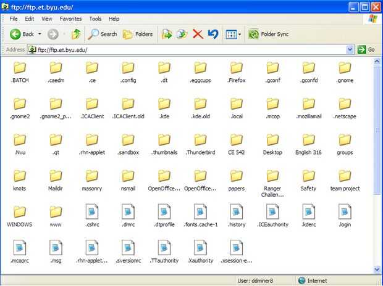The image size is (383, 286).
Task: Select the WINDOWS folder
Action: coord(20,217)
